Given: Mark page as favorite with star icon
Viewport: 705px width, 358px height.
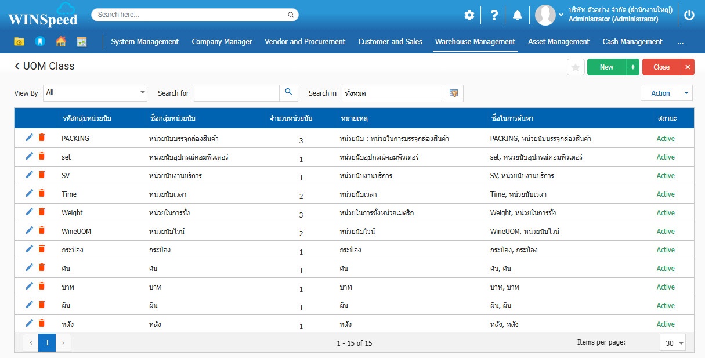Looking at the screenshot, I should (575, 67).
